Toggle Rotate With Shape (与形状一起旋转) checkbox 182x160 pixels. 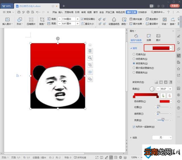coord(134,127)
